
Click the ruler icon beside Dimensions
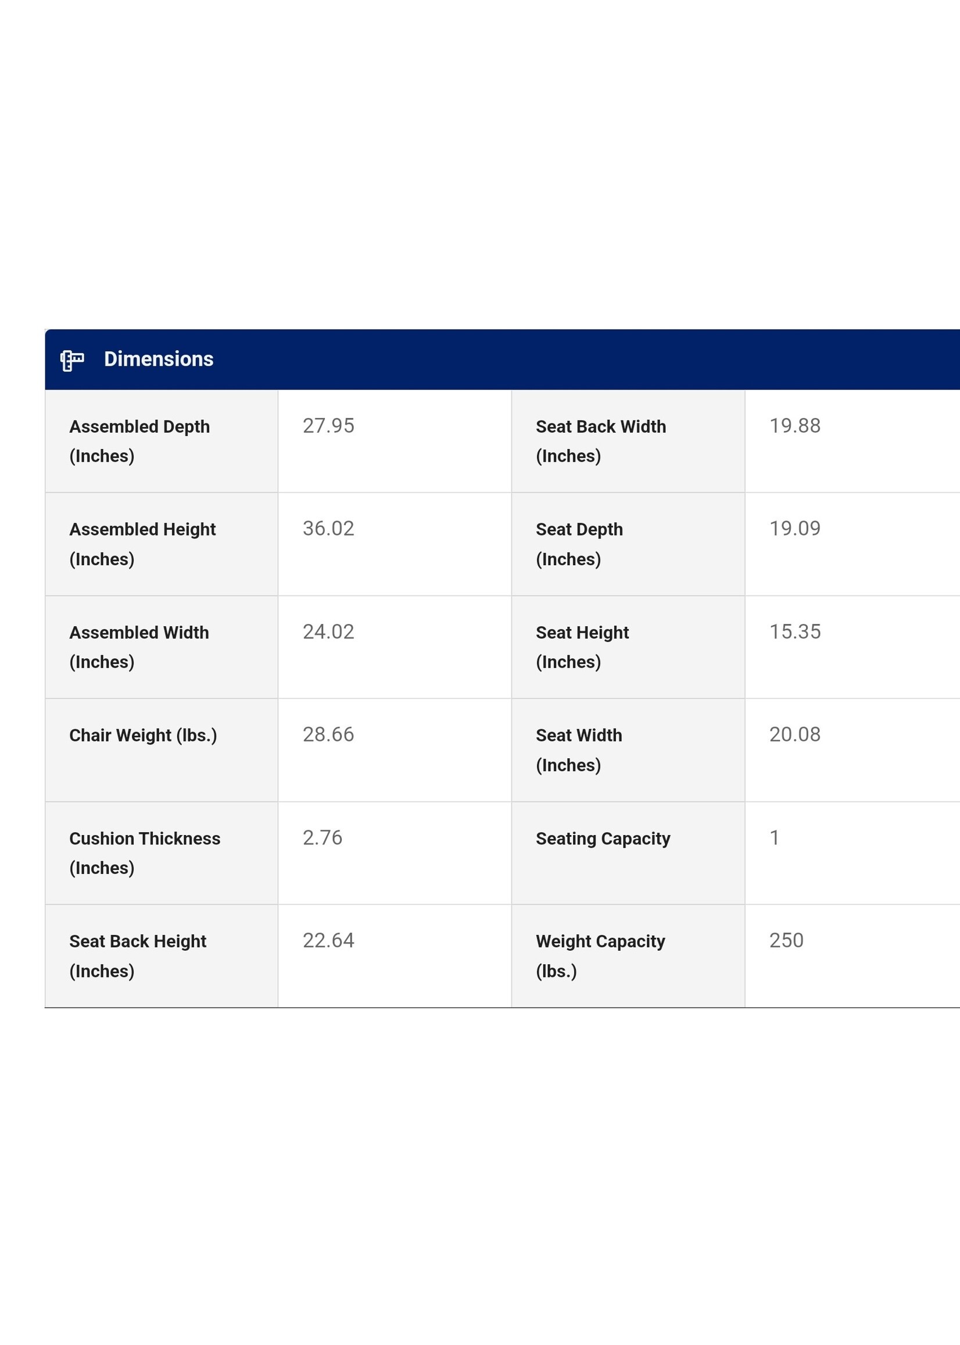(72, 359)
